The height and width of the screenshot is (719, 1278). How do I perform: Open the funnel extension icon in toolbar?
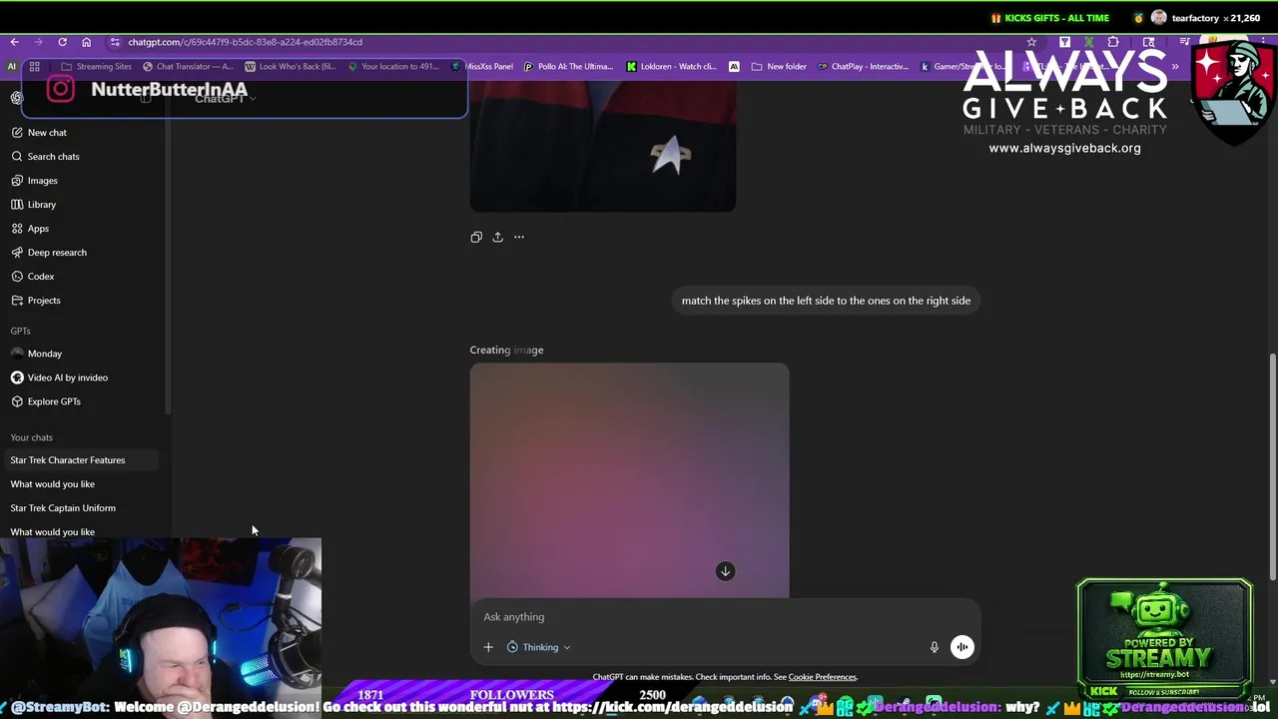[x=1064, y=42]
